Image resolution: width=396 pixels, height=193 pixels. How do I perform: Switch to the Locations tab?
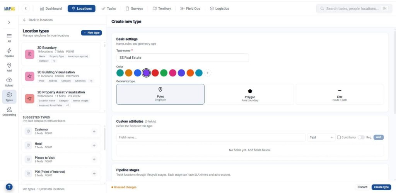coord(82,8)
